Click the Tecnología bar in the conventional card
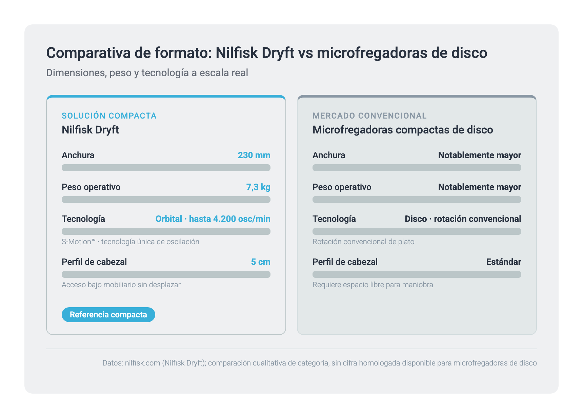 coord(417,231)
